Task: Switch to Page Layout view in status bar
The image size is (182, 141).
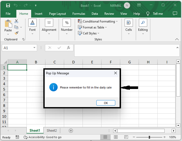Action: click(x=116, y=137)
